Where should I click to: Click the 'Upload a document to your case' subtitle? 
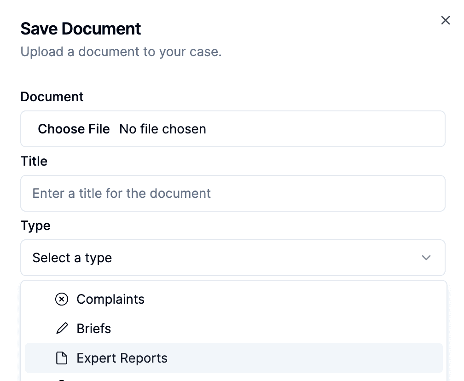[121, 52]
